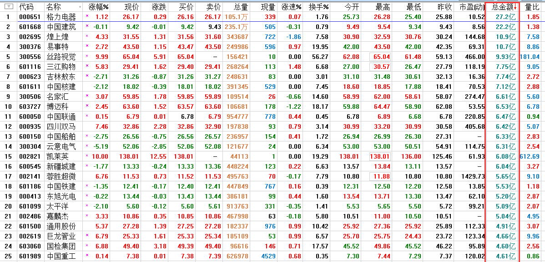Open the 煌上煌 stock row name

57,37
